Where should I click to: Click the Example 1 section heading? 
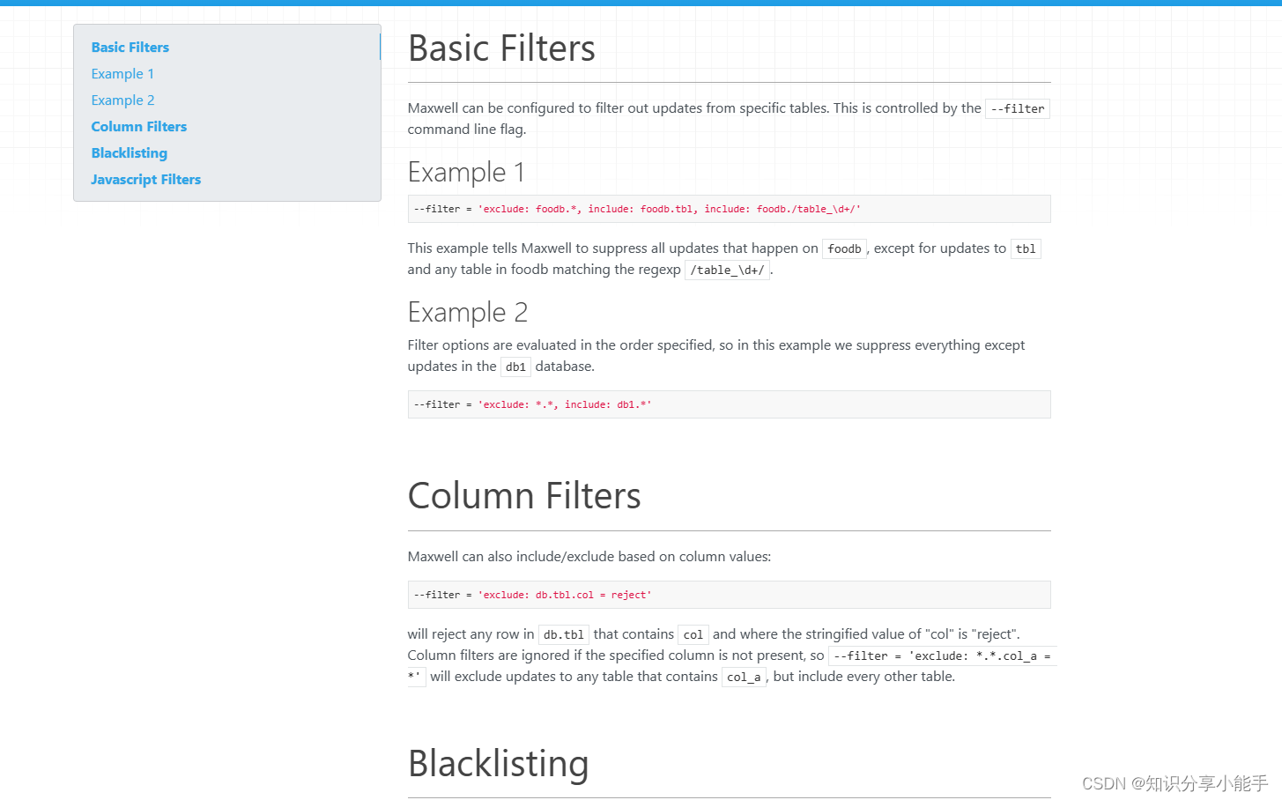[x=466, y=172]
